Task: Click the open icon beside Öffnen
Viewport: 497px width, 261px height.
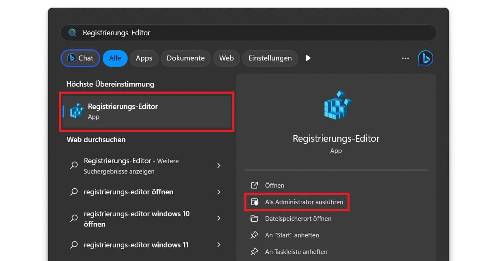Action: coord(256,185)
